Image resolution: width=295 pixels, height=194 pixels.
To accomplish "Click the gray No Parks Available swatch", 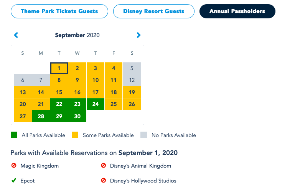I will (x=144, y=135).
